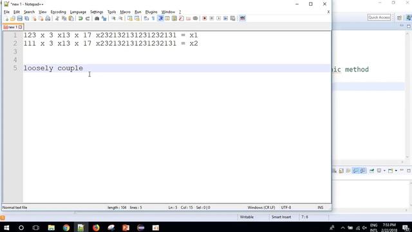Toggle the highlighted Indent Guide button
The height and width of the screenshot is (232, 412).
tap(160, 19)
